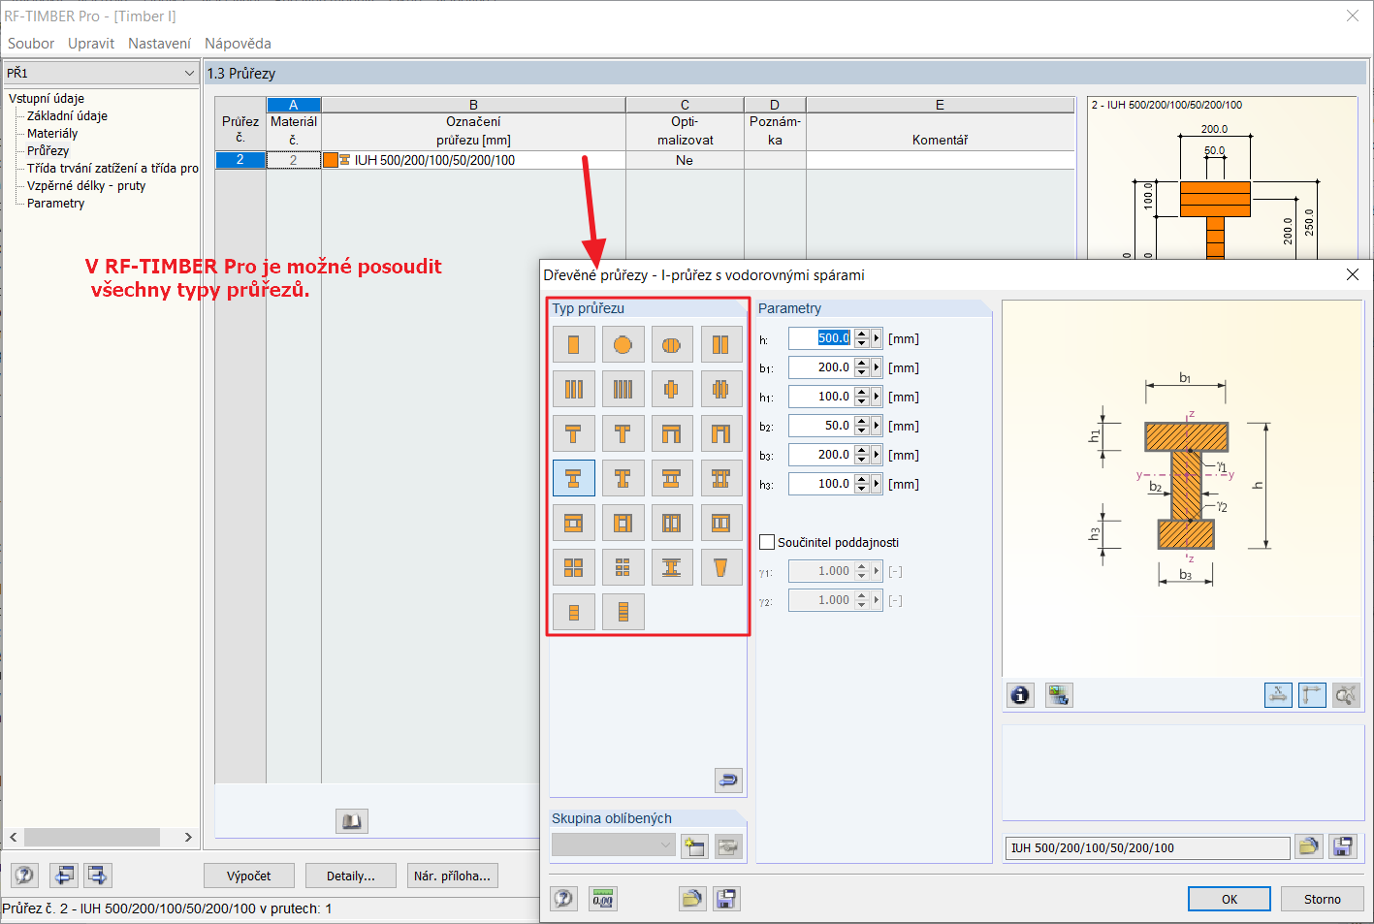The image size is (1374, 924).
Task: Open the flyout arrow beside the b1 parameter
Action: click(877, 367)
